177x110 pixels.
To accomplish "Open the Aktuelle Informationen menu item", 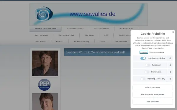I will [45, 29].
